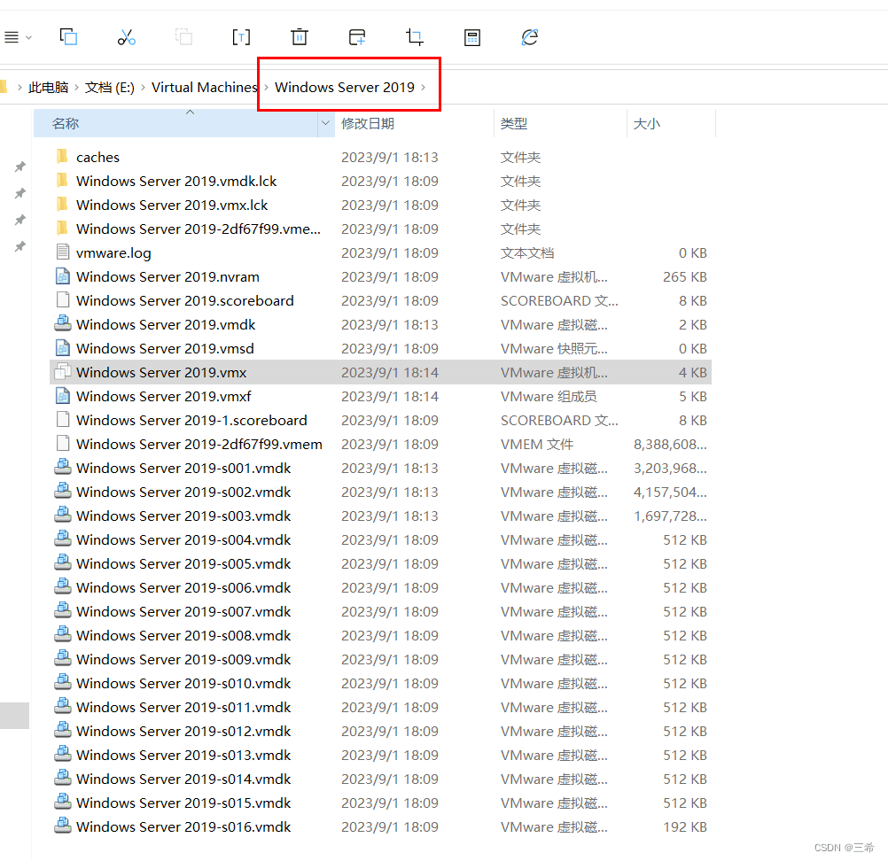Click the 文本文档 type of vmware.log

[527, 252]
